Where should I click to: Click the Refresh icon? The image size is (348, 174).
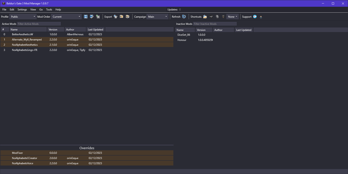pyautogui.click(x=184, y=17)
